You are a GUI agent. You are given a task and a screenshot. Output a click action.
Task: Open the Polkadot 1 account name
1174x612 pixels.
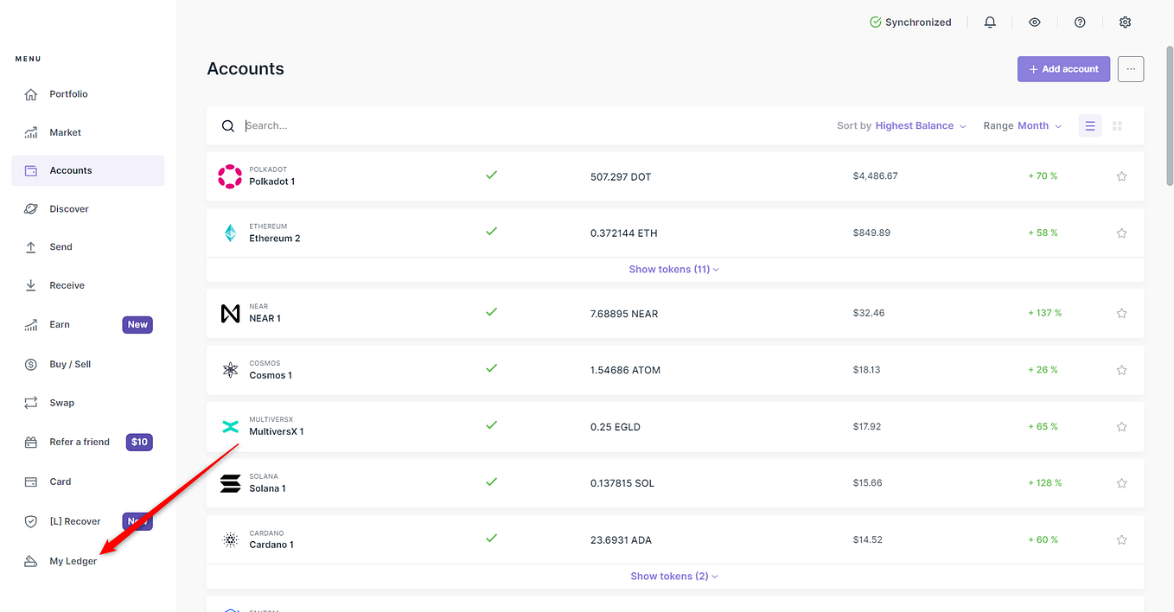(271, 182)
